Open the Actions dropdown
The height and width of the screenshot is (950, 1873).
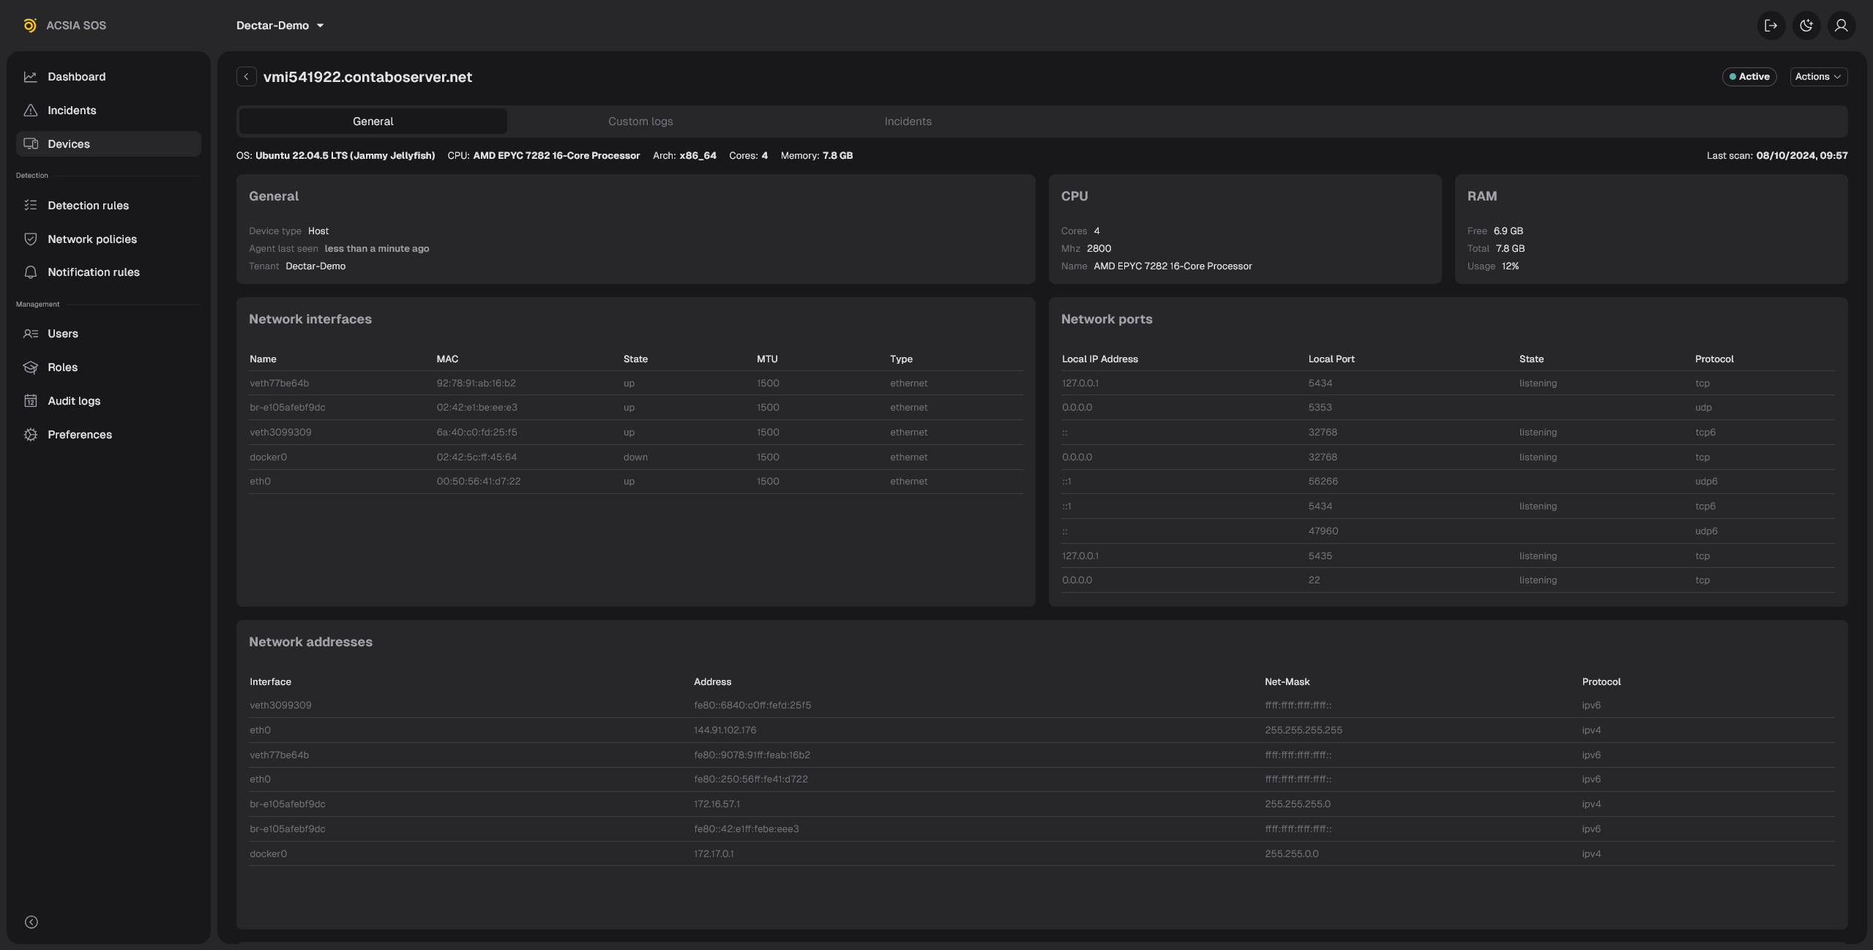pyautogui.click(x=1818, y=77)
